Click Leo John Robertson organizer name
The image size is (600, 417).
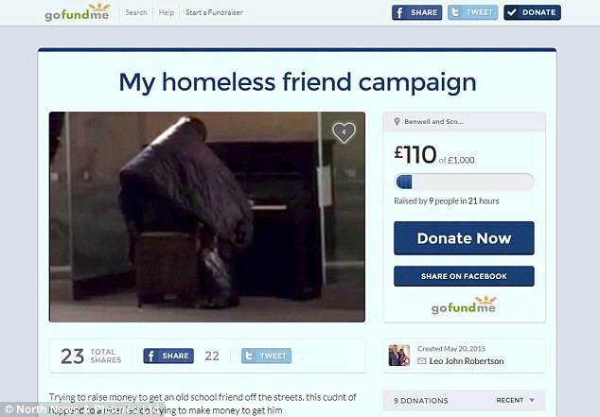coord(467,361)
